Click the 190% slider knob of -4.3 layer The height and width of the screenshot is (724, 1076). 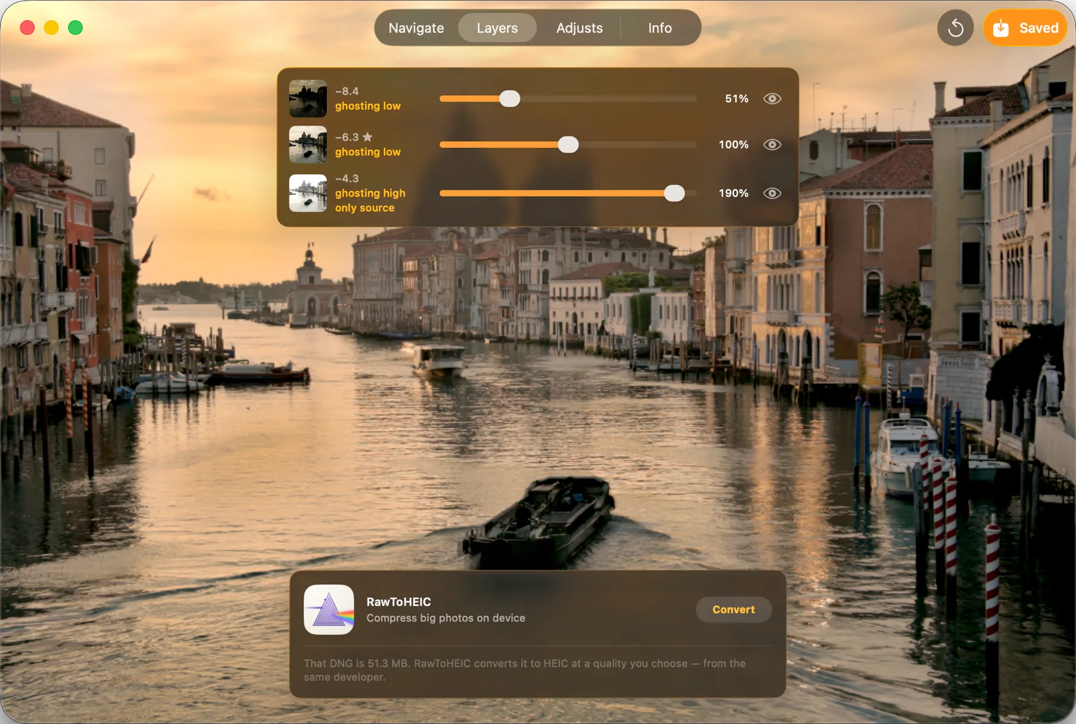tap(674, 193)
